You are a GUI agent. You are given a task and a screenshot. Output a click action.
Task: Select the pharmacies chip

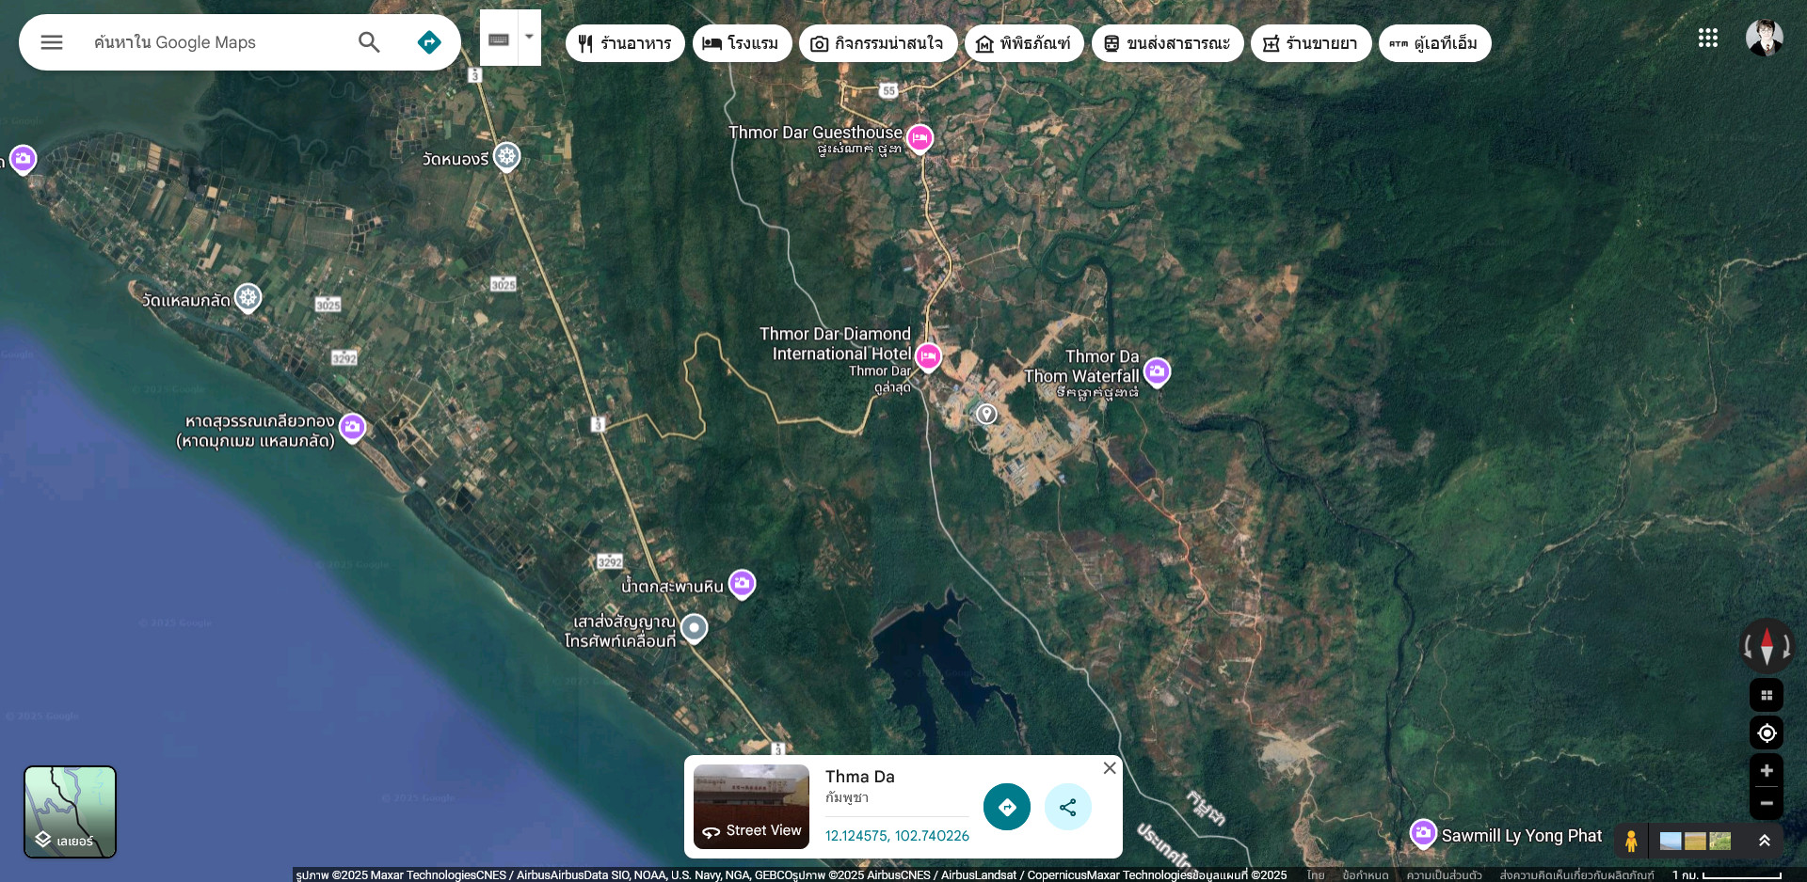[x=1310, y=43]
